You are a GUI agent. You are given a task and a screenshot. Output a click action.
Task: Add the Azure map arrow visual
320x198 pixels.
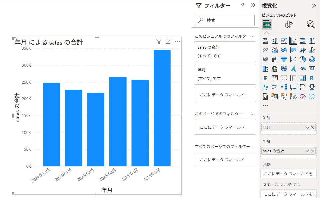pos(293,69)
